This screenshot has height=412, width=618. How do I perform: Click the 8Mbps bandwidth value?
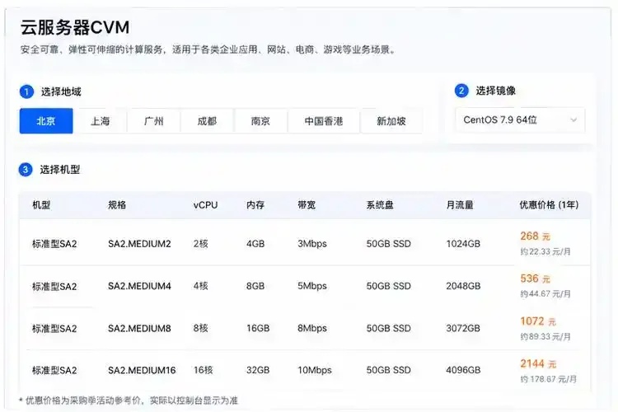312,328
